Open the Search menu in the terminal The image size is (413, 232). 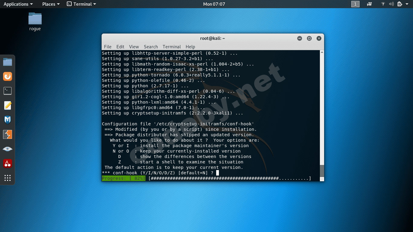click(x=151, y=47)
